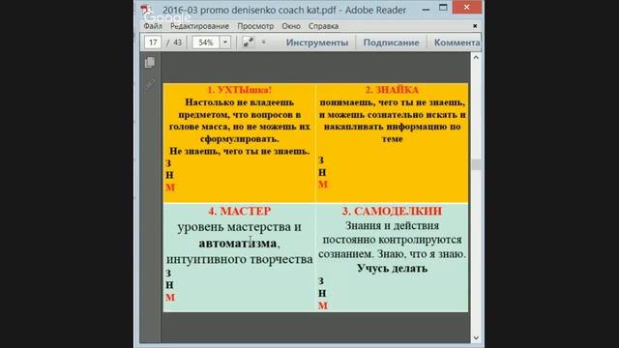Image resolution: width=619 pixels, height=348 pixels.
Task: Open the Просмотр menu
Action: 255,26
